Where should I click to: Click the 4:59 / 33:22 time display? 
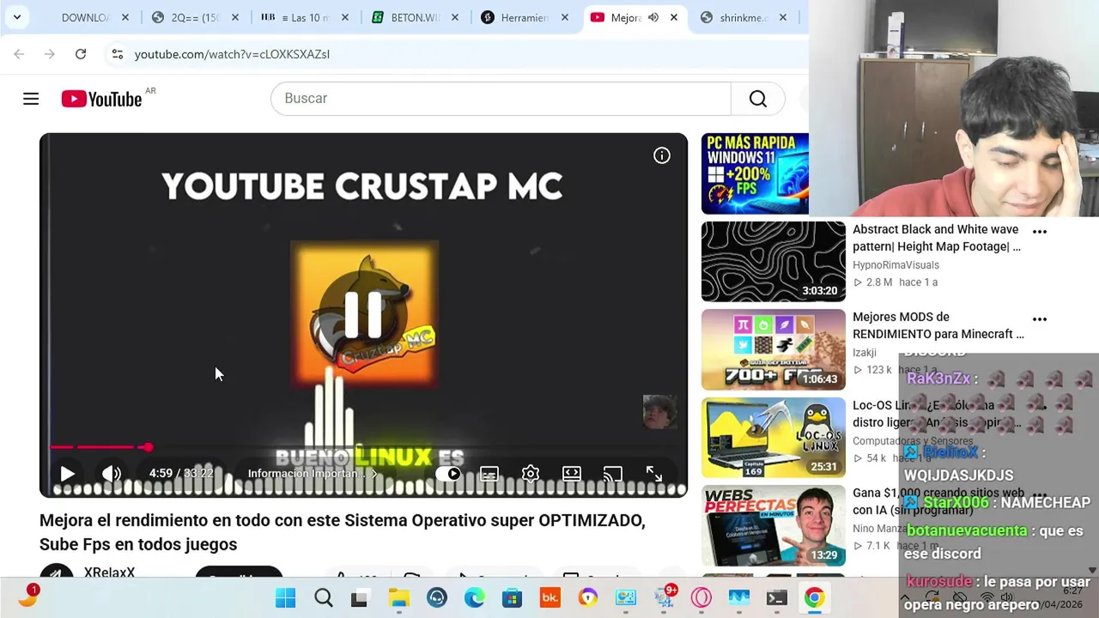point(181,474)
